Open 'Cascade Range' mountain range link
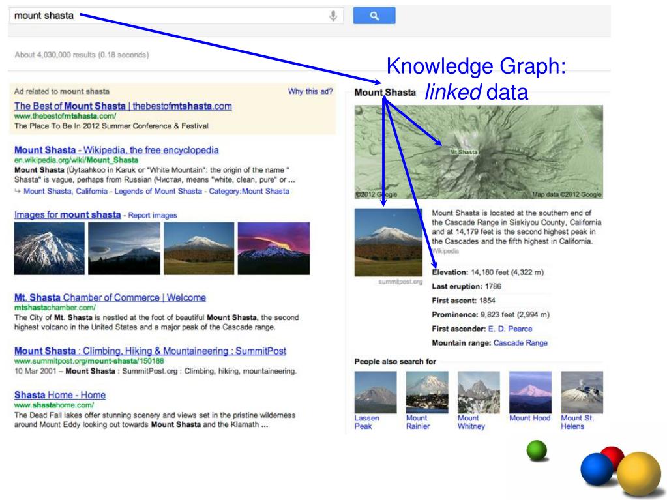The image size is (667, 500). tap(520, 343)
